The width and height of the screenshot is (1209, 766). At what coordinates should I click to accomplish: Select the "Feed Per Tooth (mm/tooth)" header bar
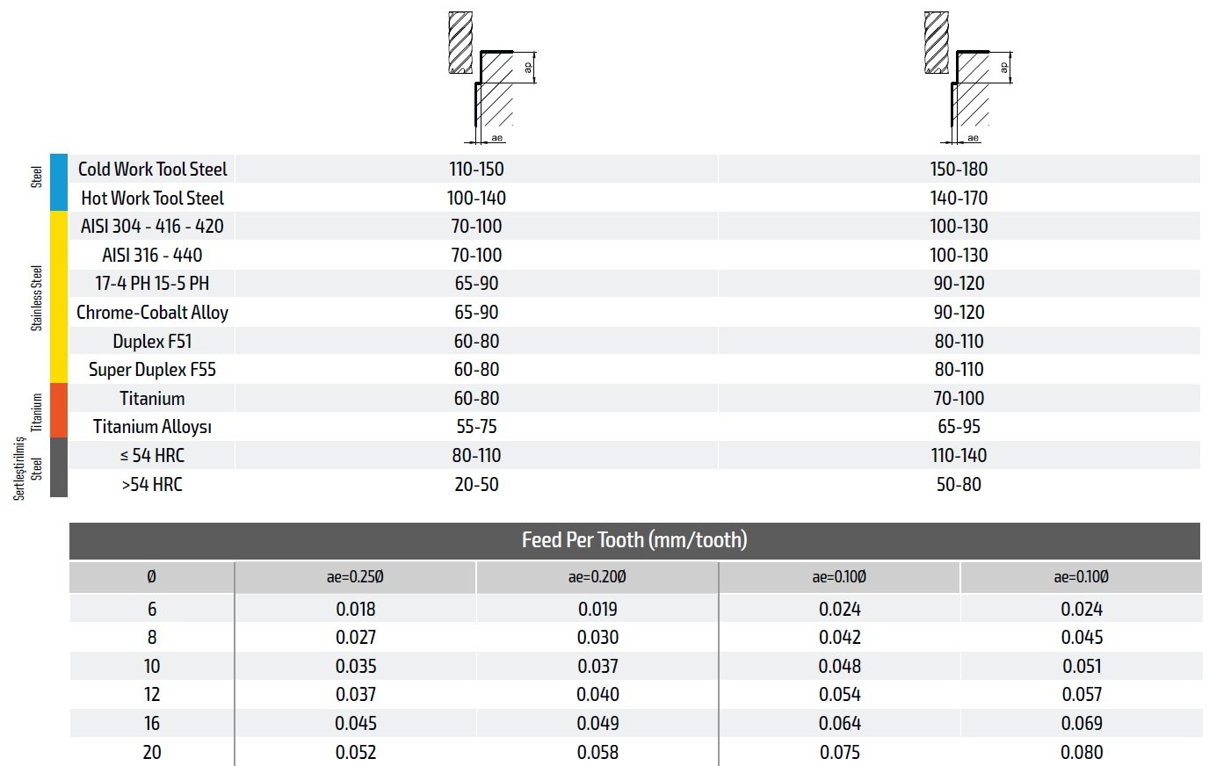tap(634, 540)
